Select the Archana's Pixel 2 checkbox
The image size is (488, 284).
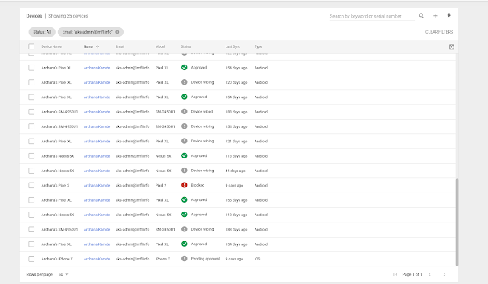coord(31,185)
